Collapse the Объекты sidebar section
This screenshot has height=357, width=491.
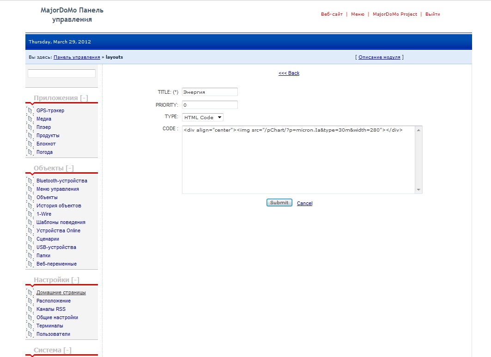point(69,168)
